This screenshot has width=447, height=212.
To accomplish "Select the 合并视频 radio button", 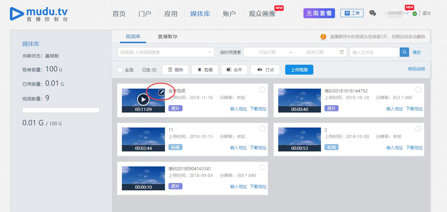I will (x=262, y=90).
